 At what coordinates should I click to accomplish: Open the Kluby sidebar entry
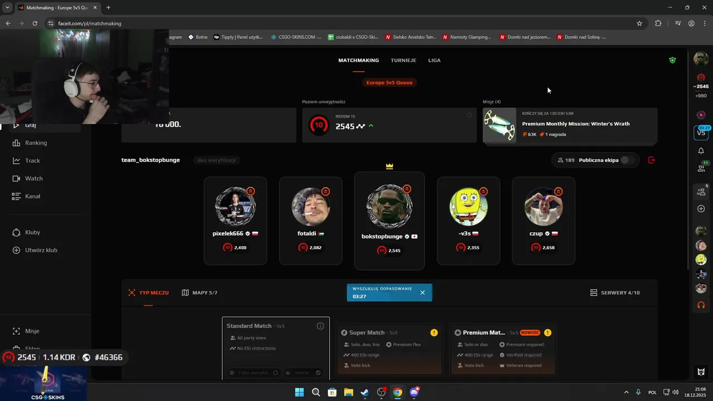point(26,232)
